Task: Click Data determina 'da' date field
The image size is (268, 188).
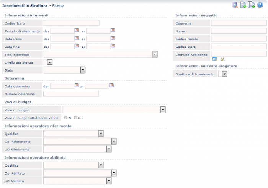Action: tap(62, 86)
